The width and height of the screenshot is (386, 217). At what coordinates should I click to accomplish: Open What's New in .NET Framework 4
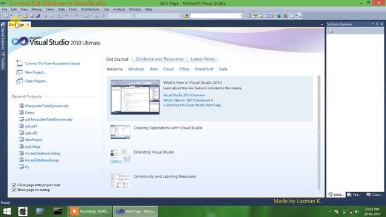pyautogui.click(x=188, y=100)
